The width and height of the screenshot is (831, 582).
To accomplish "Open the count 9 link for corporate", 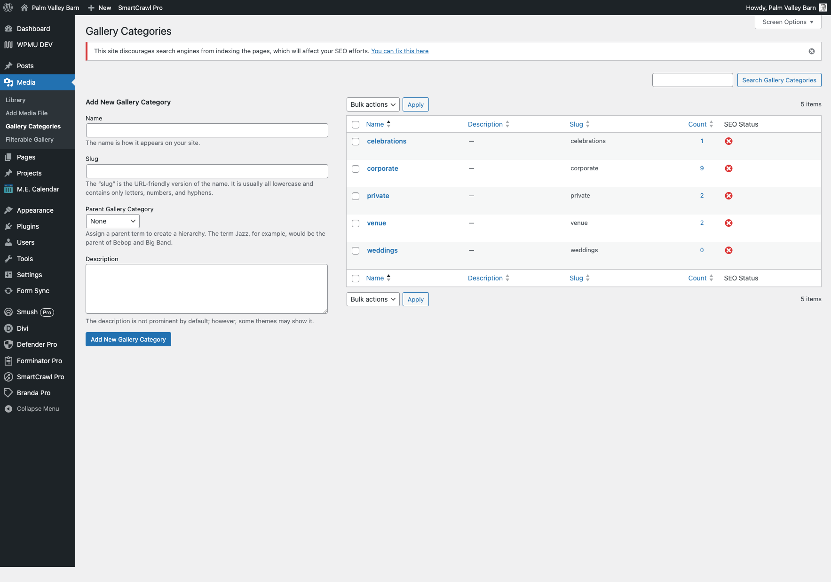I will pyautogui.click(x=702, y=168).
